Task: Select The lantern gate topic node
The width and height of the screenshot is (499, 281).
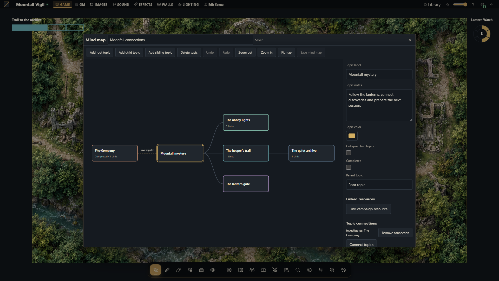Action: tap(246, 184)
